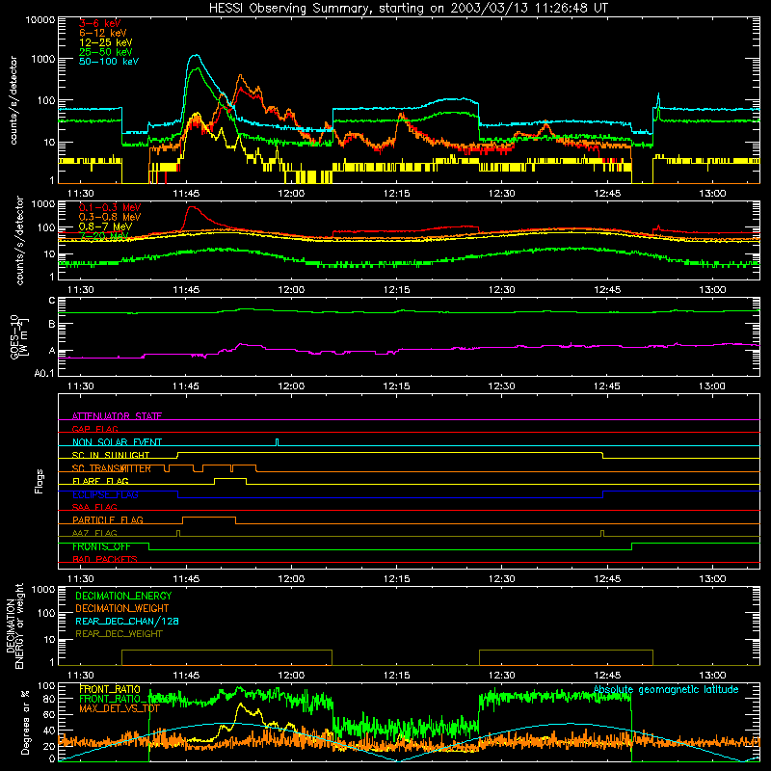The width and height of the screenshot is (771, 771).
Task: Click the REAR_DEC_CHAN/128 legend entry
Action: [127, 621]
